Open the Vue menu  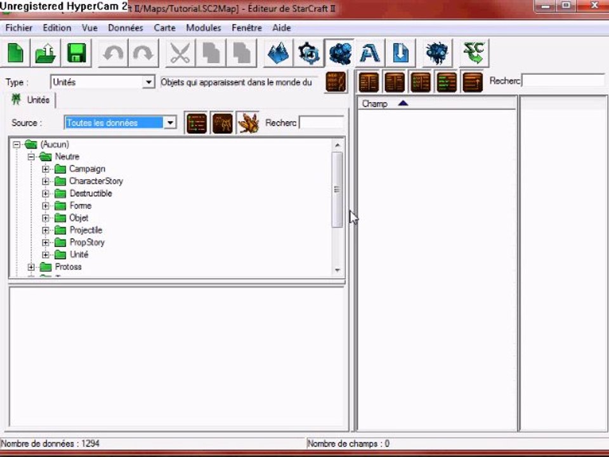pos(89,28)
